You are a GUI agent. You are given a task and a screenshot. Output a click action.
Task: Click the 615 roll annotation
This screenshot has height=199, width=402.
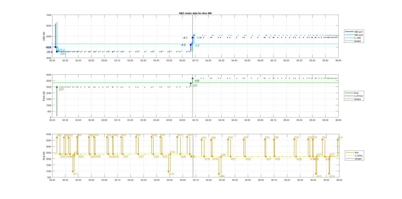pyautogui.click(x=173, y=152)
